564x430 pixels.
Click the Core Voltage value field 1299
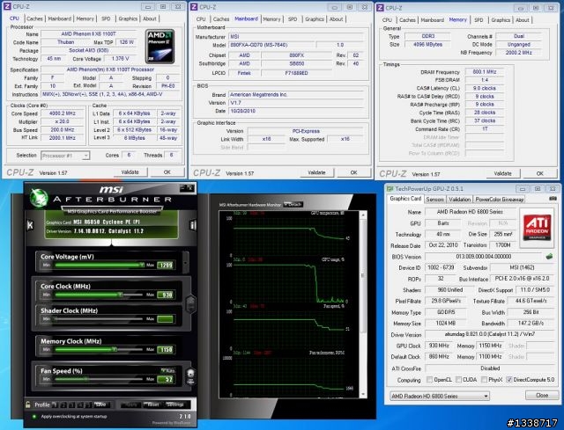point(167,266)
